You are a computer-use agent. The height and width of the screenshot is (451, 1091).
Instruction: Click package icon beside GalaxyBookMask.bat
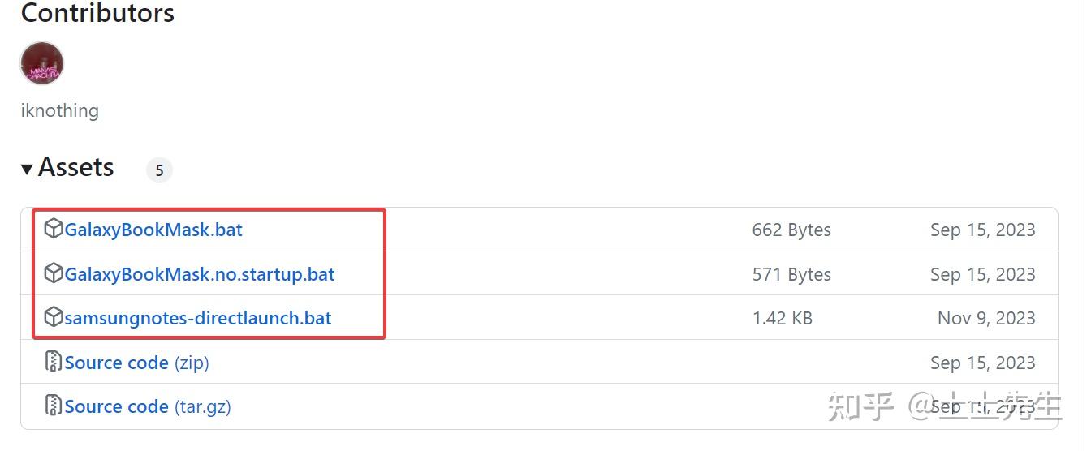point(54,229)
